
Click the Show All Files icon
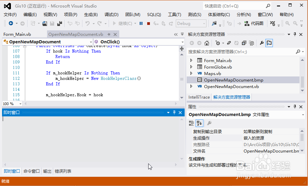[x=252, y=43]
